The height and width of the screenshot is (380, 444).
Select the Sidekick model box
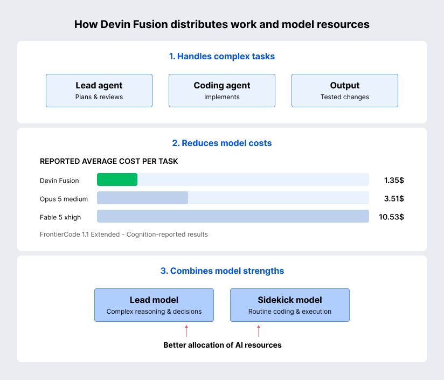click(290, 305)
